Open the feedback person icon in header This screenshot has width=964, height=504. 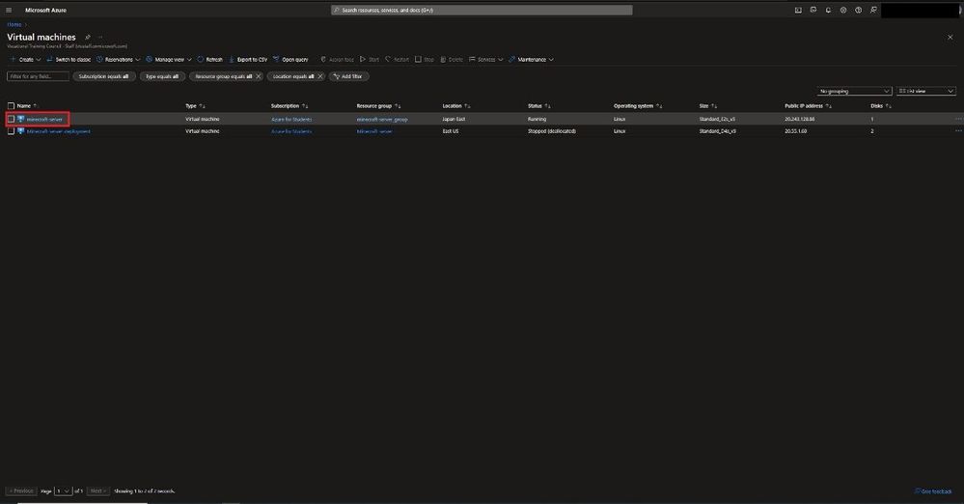873,10
